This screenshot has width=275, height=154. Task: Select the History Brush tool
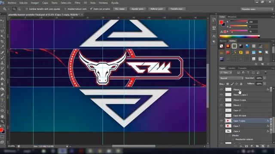(x=2, y=68)
